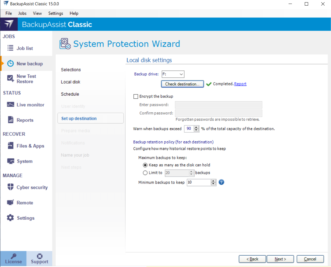Open the destination check Report link

[240, 84]
